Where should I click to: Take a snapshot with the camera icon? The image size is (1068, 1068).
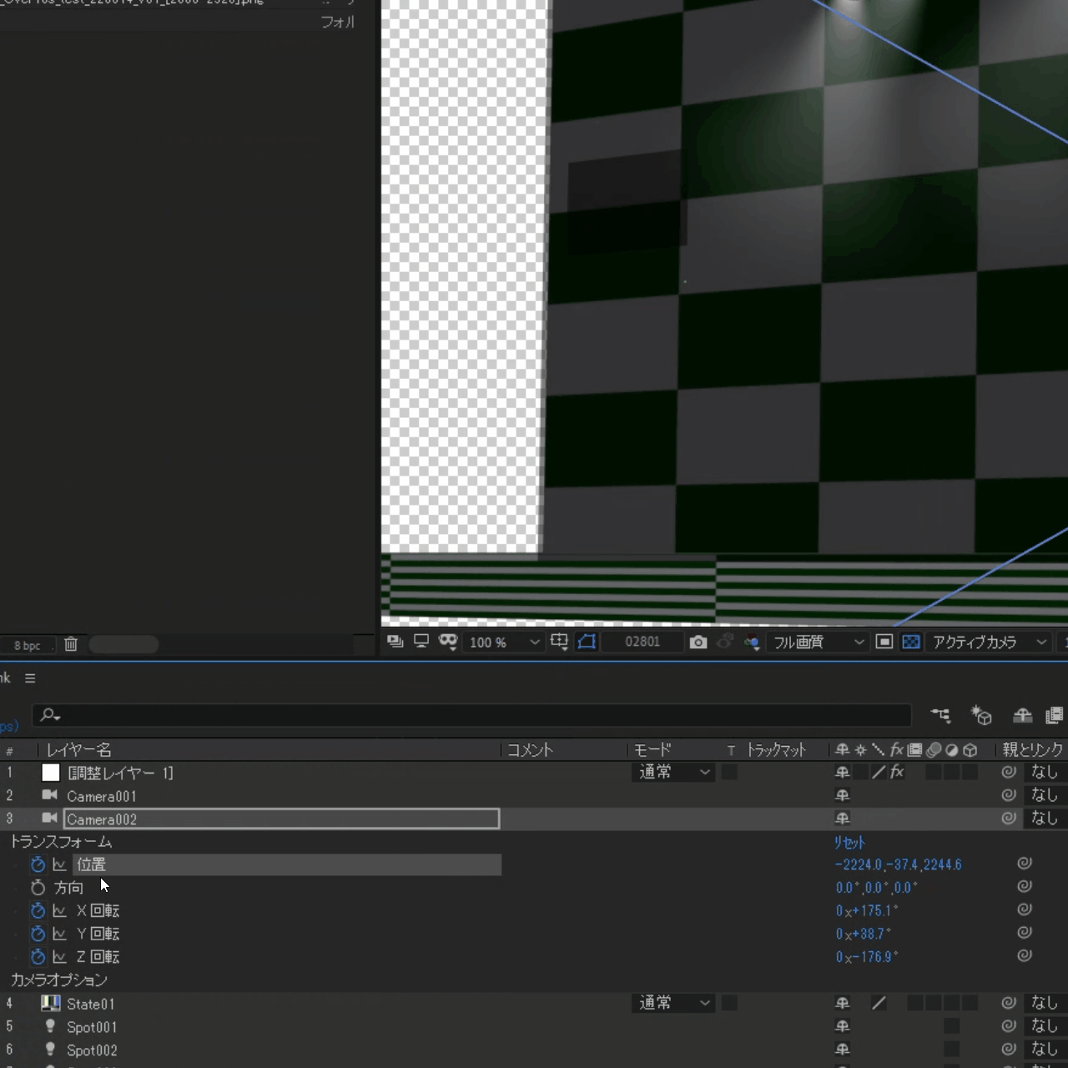[x=698, y=642]
